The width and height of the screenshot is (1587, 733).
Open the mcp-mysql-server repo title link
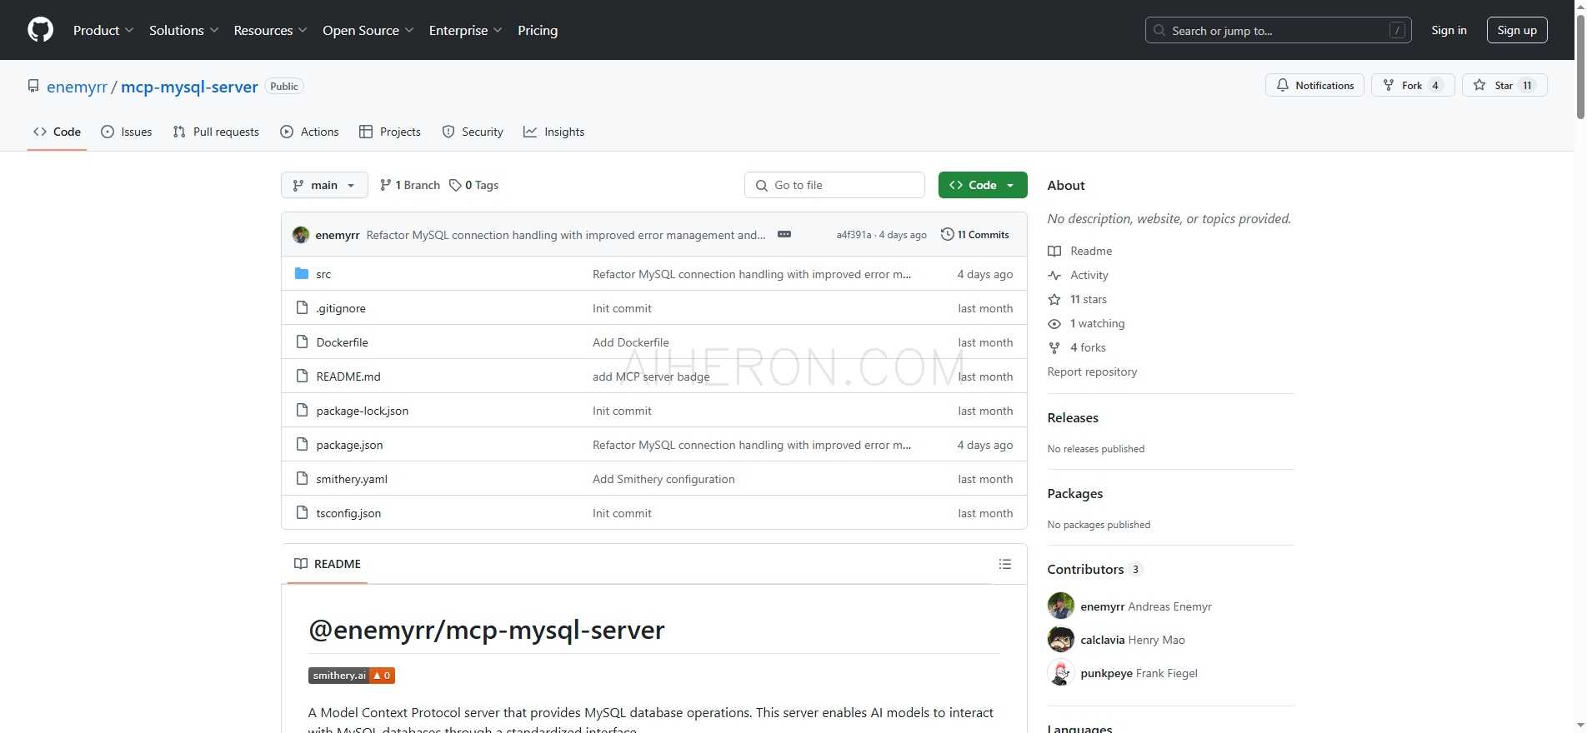coord(189,87)
